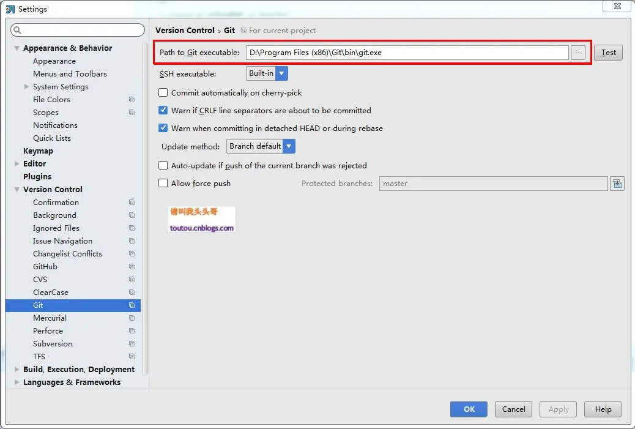Screen dimensions: 635x429
Task: Open browse button for Git executable path
Action: coord(578,53)
